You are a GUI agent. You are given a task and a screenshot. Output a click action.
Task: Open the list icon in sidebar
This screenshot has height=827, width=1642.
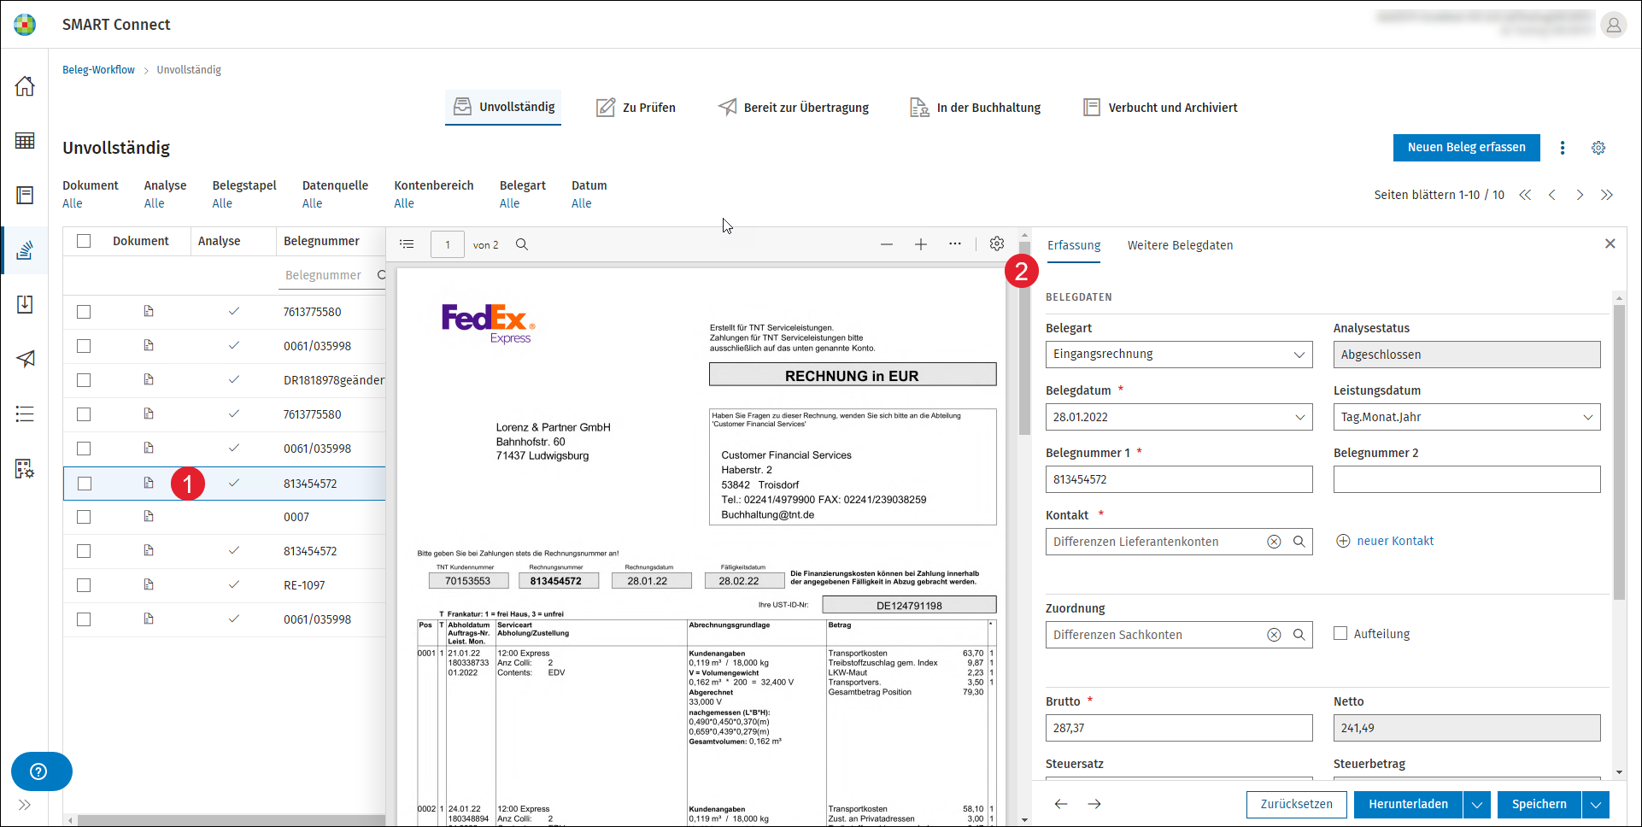25,414
